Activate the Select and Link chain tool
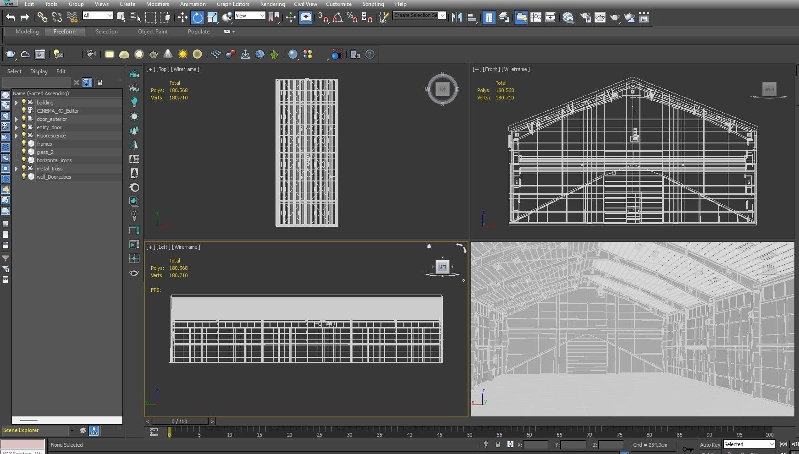Viewport: 799px width, 454px height. pyautogui.click(x=42, y=17)
